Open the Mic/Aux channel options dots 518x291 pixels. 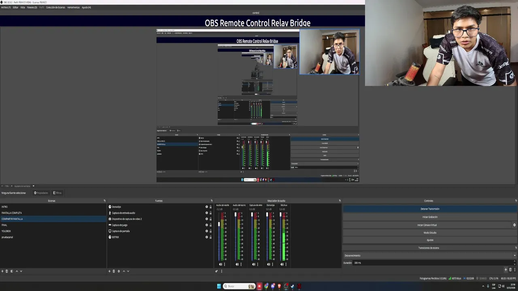(x=286, y=264)
